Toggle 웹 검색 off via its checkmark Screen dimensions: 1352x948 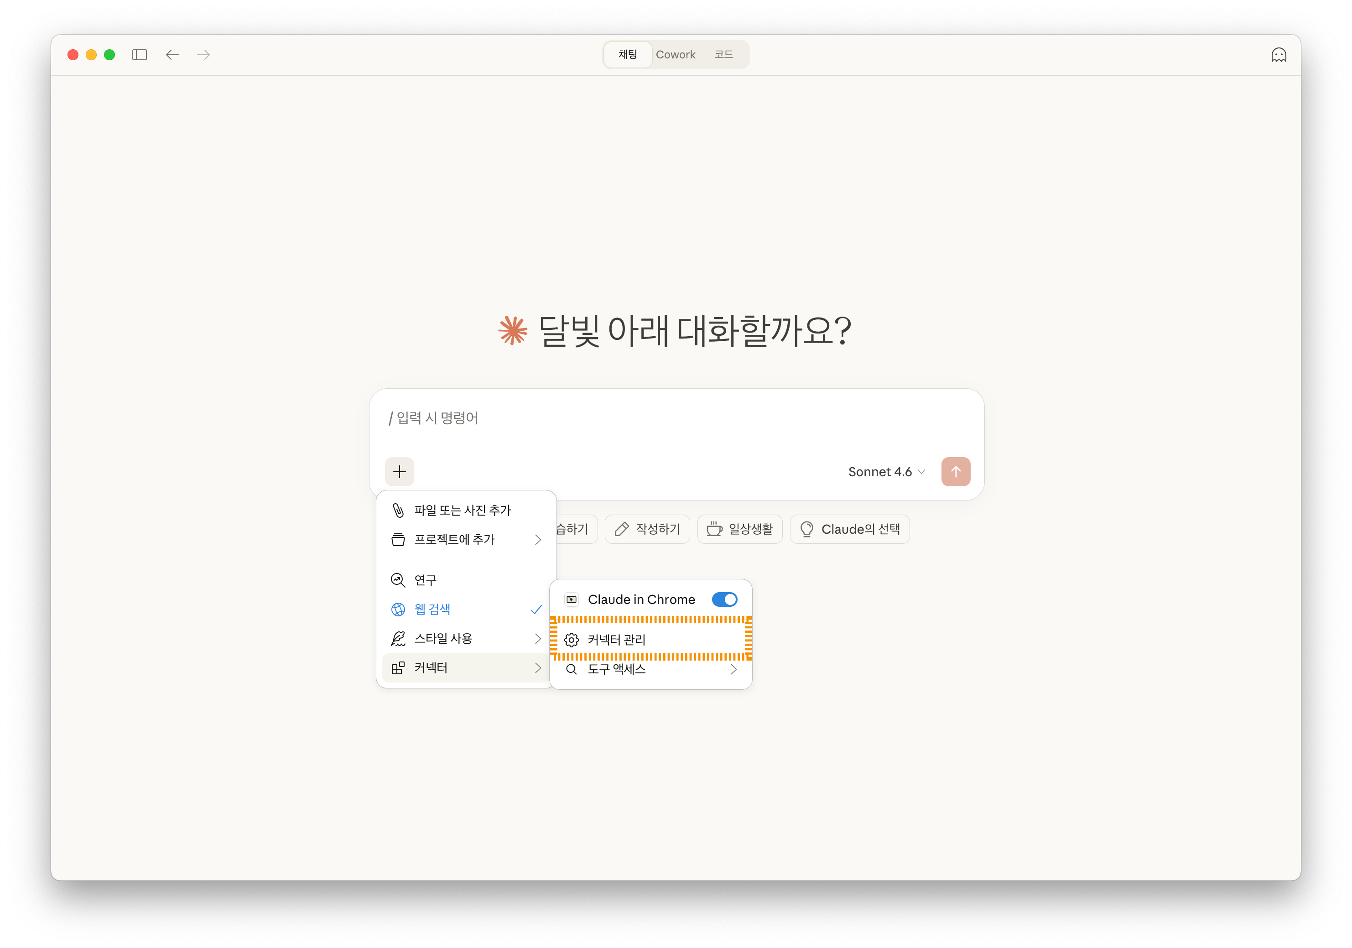tap(536, 609)
